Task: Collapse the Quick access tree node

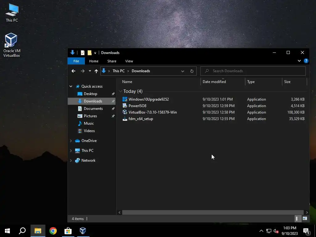Action: pyautogui.click(x=71, y=86)
